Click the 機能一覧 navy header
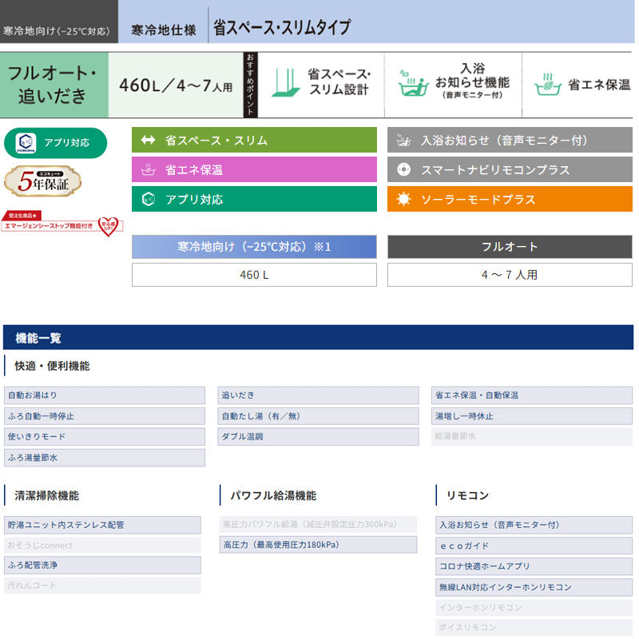This screenshot has height=639, width=639. pos(318,337)
